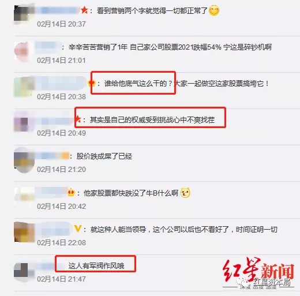The image size is (300, 296).
Task: Click comment 这人有军阀作风哦
Action: (96, 266)
